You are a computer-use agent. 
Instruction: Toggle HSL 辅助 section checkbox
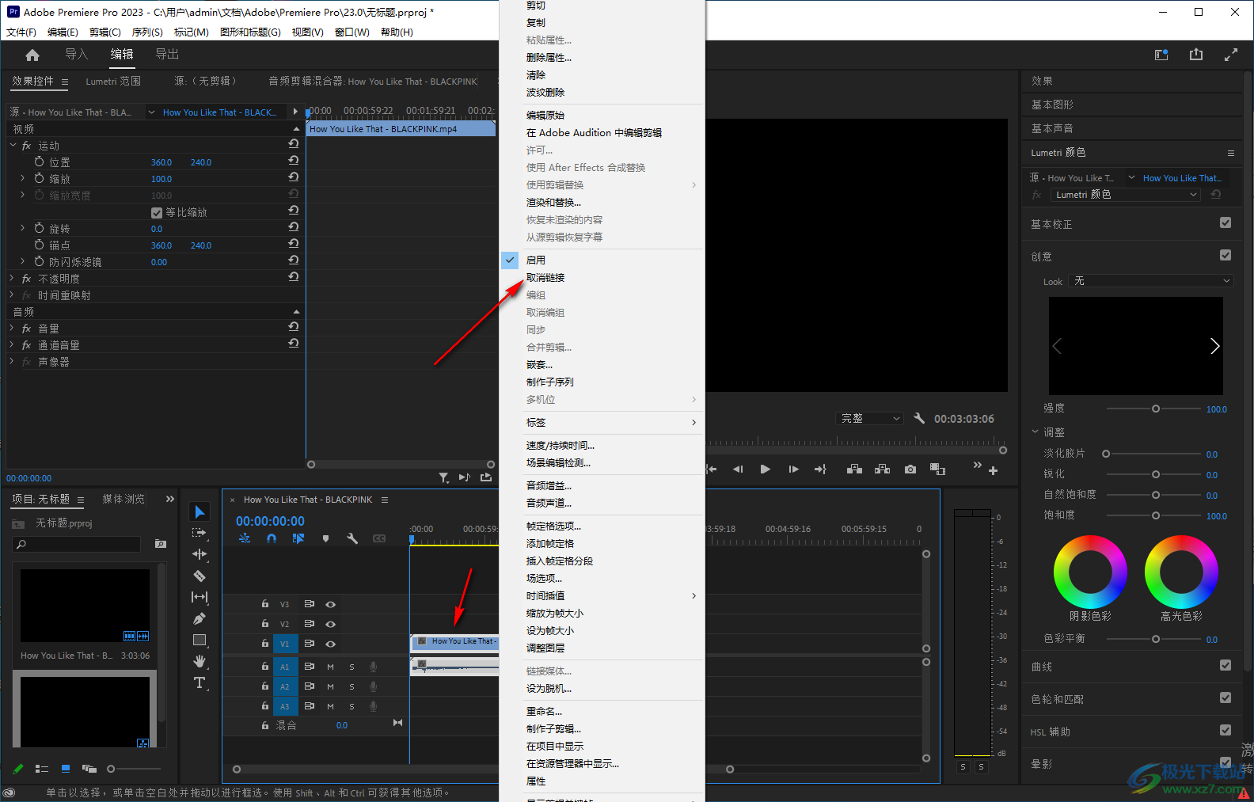[1225, 730]
